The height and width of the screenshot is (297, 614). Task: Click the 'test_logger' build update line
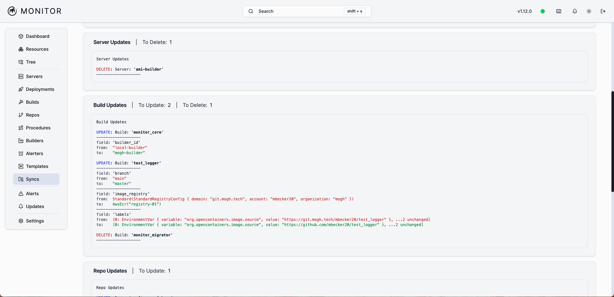(x=129, y=163)
